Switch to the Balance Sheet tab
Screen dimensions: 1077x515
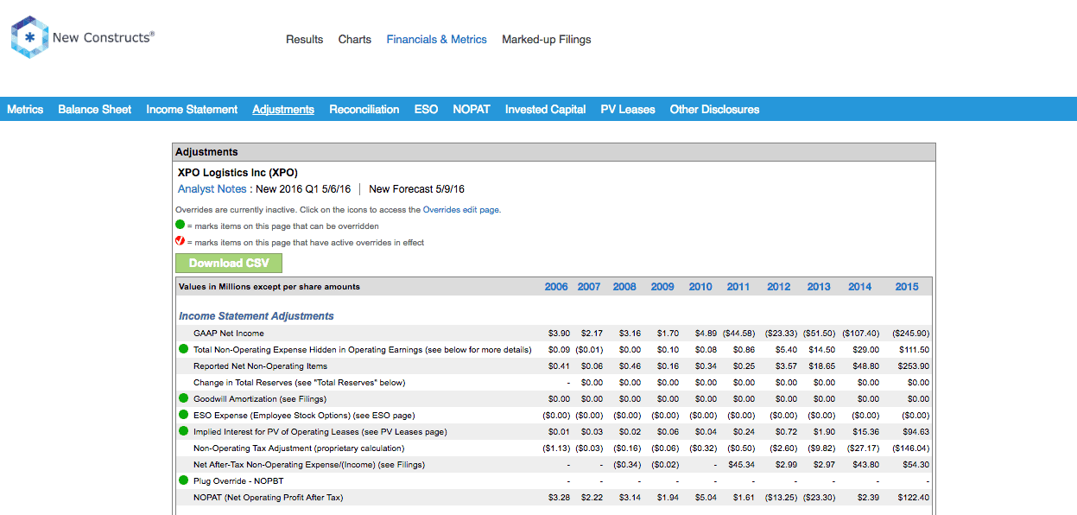click(95, 110)
